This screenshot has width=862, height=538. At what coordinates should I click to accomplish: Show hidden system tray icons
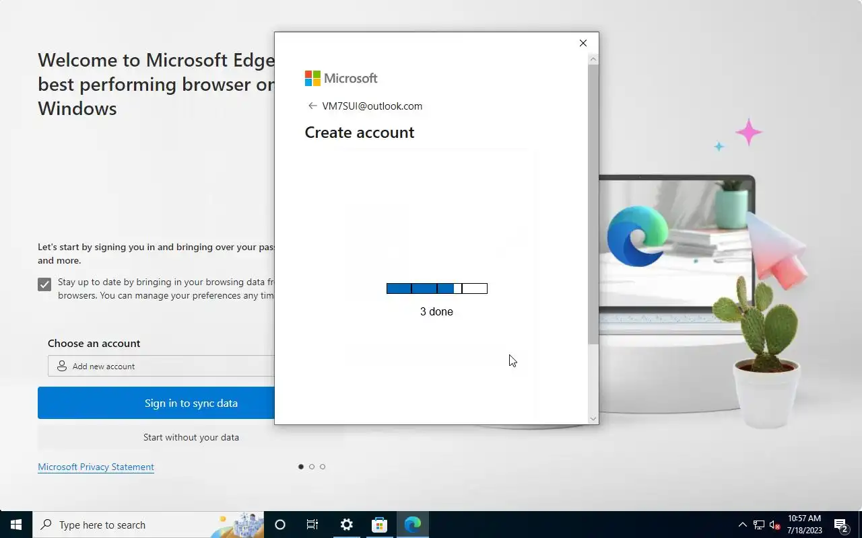click(743, 525)
